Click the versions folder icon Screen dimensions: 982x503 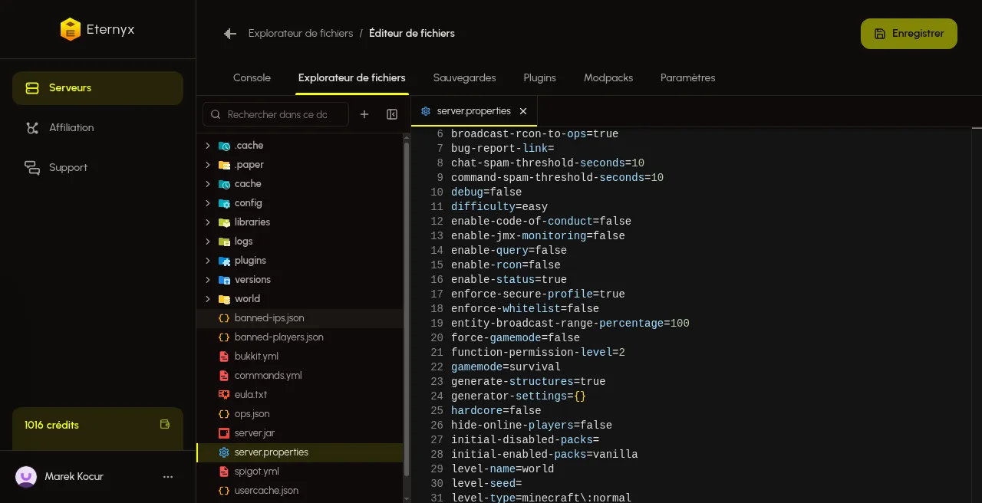(x=224, y=280)
